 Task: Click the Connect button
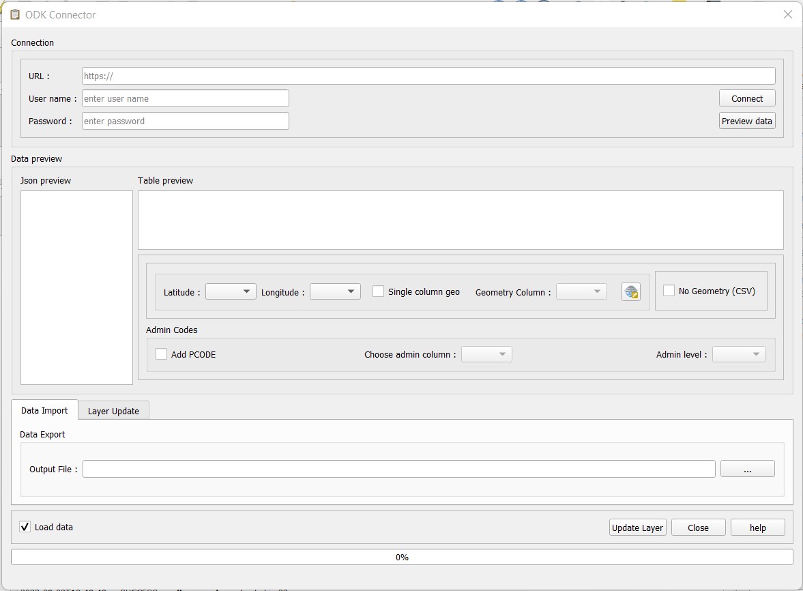click(x=746, y=98)
